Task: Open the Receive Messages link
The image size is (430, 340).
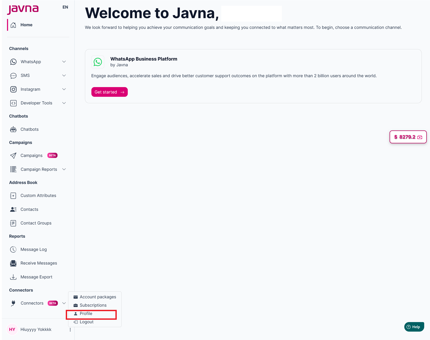Action: click(x=39, y=263)
